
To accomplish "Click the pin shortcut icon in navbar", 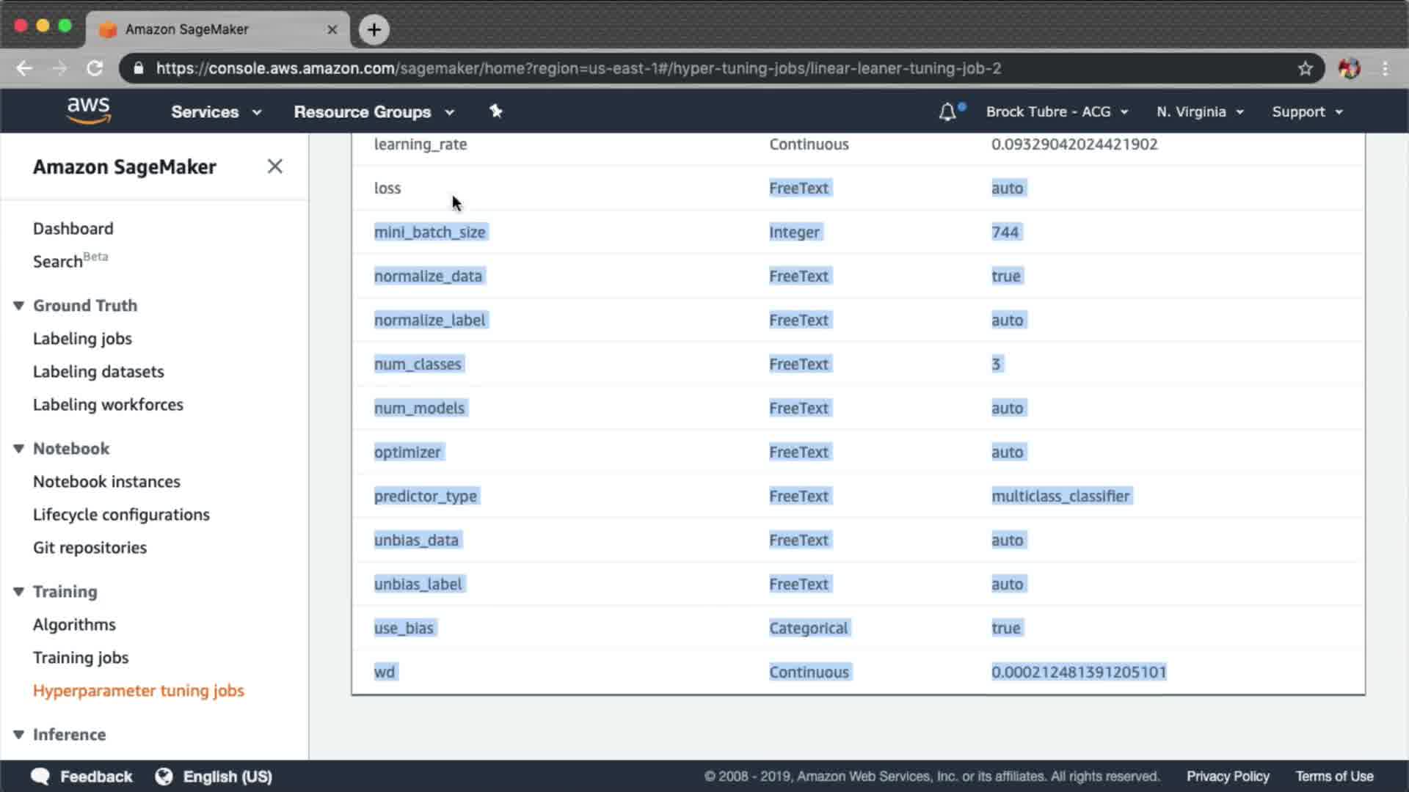I will pyautogui.click(x=496, y=111).
